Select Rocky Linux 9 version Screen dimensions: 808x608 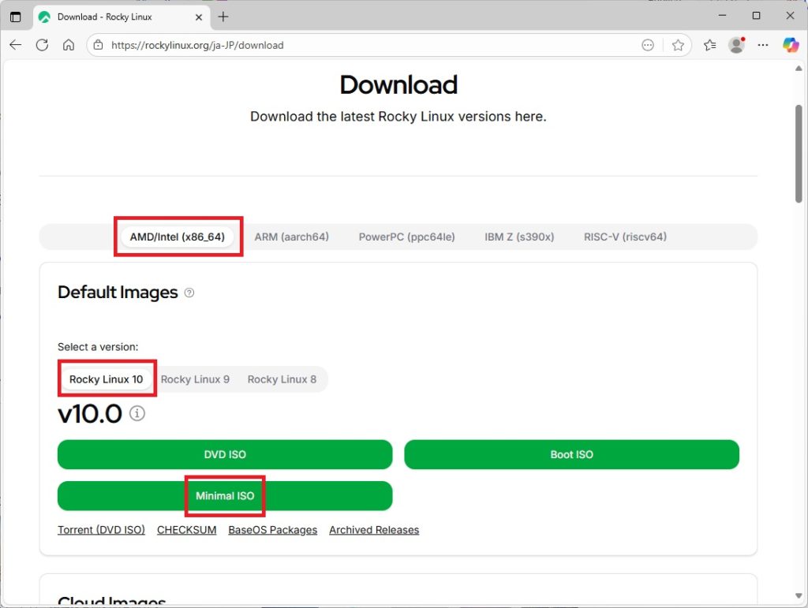(x=195, y=379)
